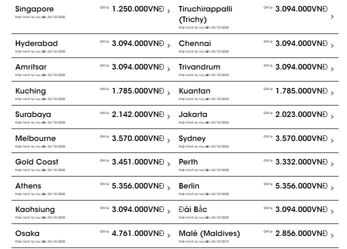Select the Kaohsiung destination
This screenshot has width=347, height=249.
(x=35, y=209)
